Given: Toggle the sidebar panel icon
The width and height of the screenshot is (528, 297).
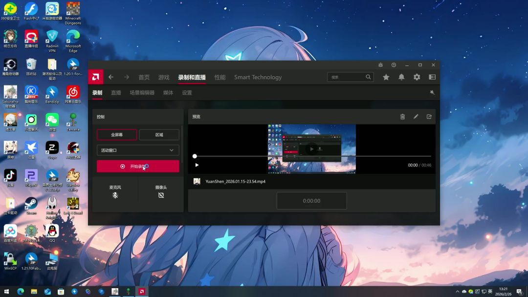Looking at the screenshot, I should [x=432, y=77].
